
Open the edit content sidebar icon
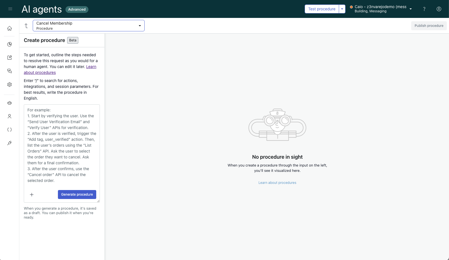pyautogui.click(x=10, y=58)
